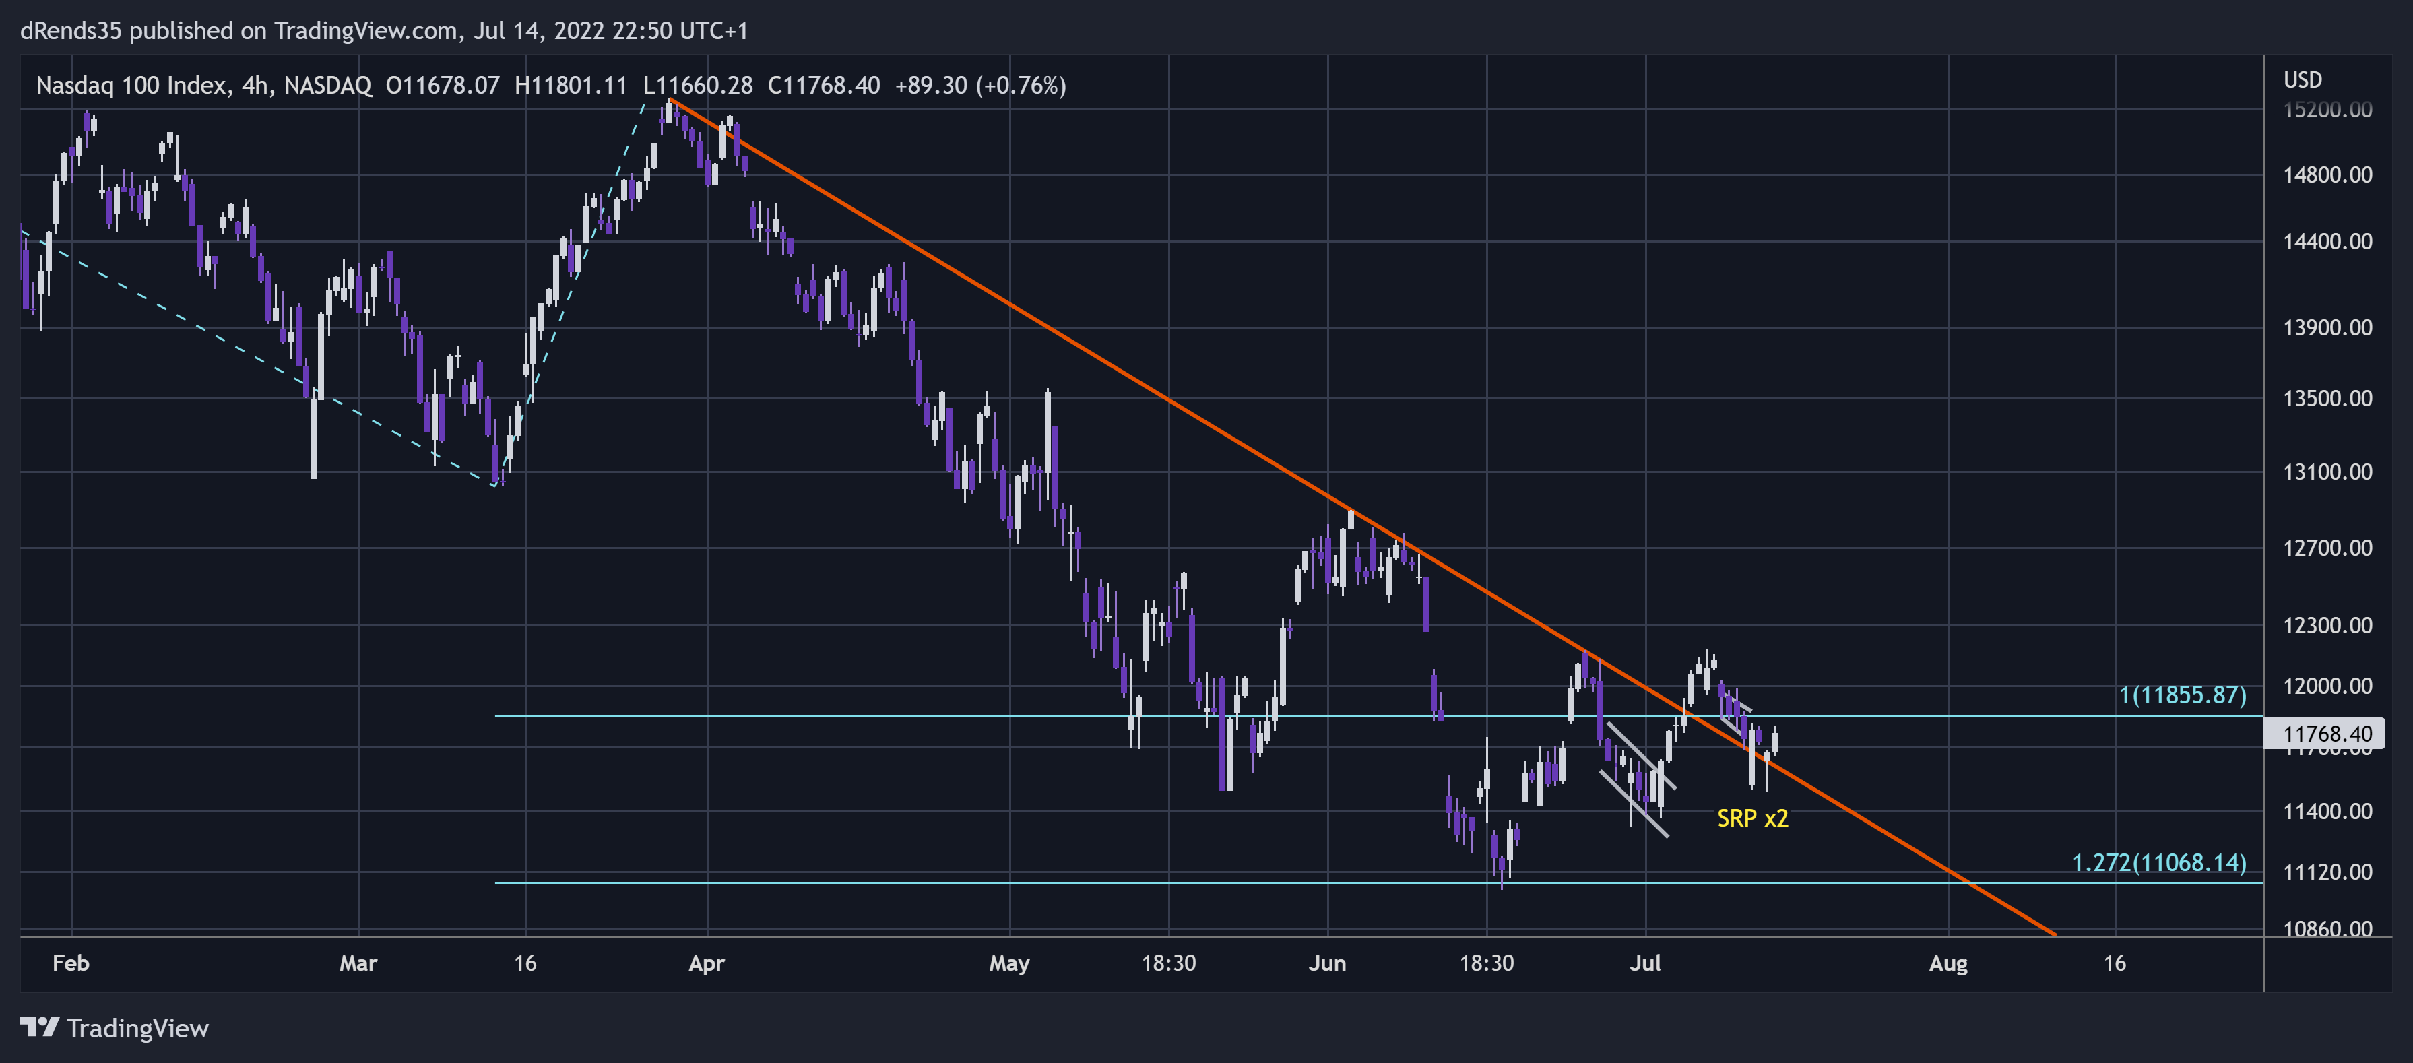
Task: Click the 12700.00 price axis label
Action: [2327, 548]
